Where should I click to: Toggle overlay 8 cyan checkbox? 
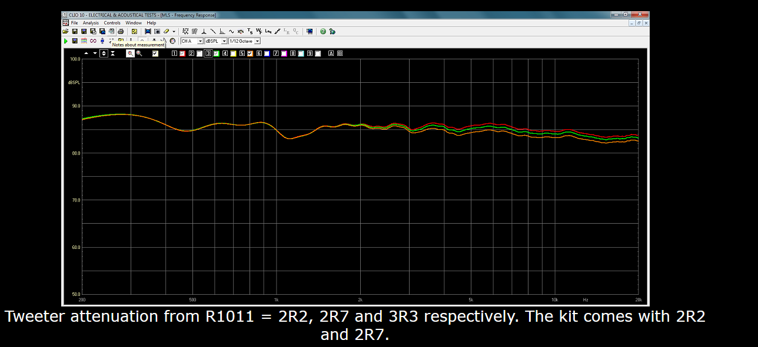pos(301,53)
